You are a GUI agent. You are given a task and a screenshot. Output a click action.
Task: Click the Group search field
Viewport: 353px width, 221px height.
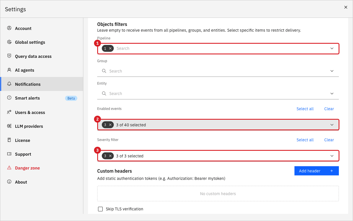point(218,71)
